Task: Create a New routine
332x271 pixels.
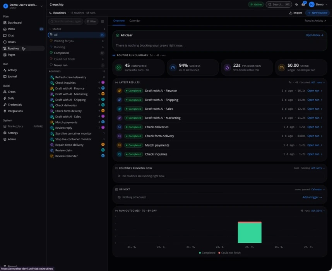Action: point(317,13)
